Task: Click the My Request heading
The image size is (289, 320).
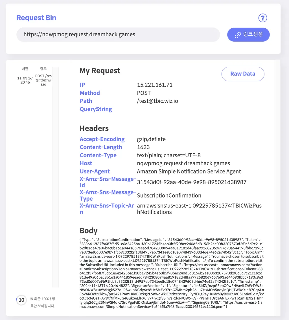Action: 100,71
